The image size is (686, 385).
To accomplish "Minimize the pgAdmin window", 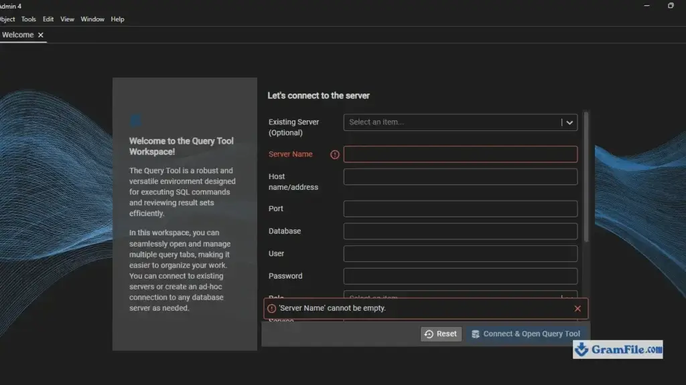I will pos(646,5).
